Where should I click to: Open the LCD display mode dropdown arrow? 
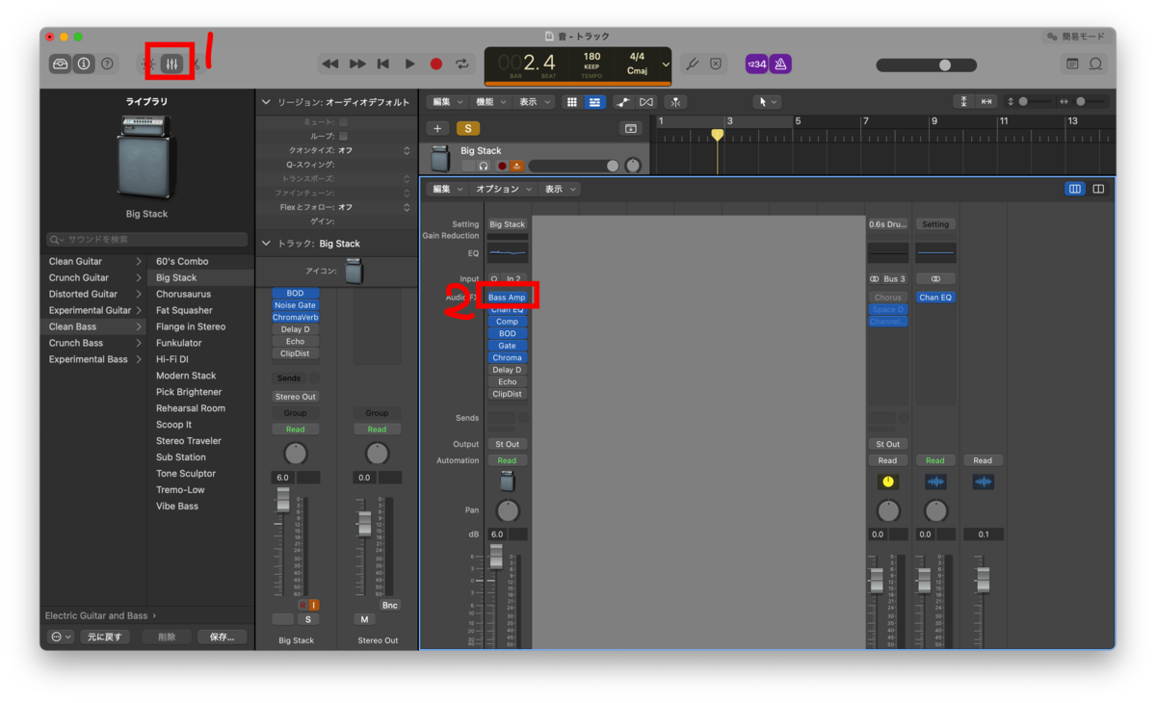(x=666, y=65)
